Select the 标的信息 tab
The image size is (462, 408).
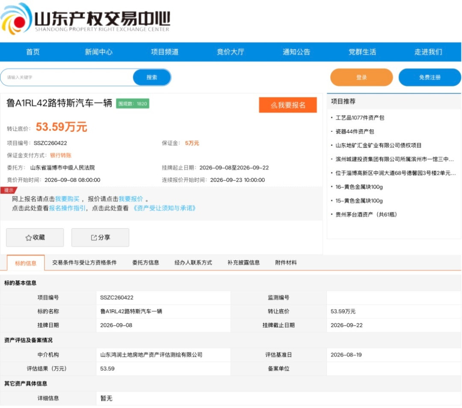(26, 263)
